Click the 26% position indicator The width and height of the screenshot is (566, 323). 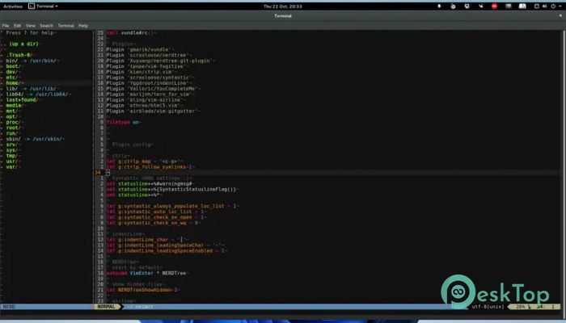pyautogui.click(x=520, y=307)
